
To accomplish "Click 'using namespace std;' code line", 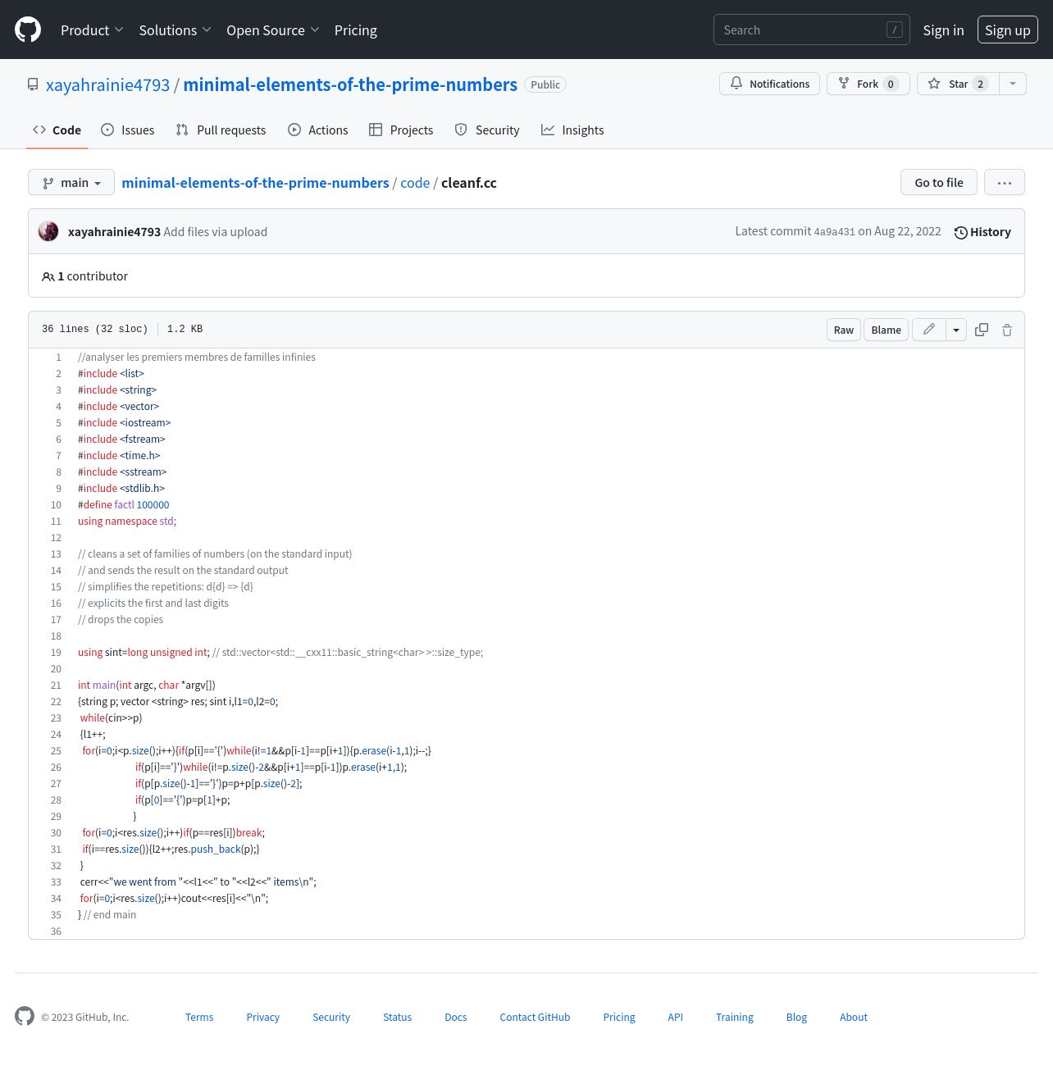I will [127, 522].
